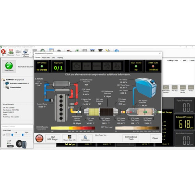Click the graduation cap training toolbar icon

pyautogui.click(x=100, y=50)
